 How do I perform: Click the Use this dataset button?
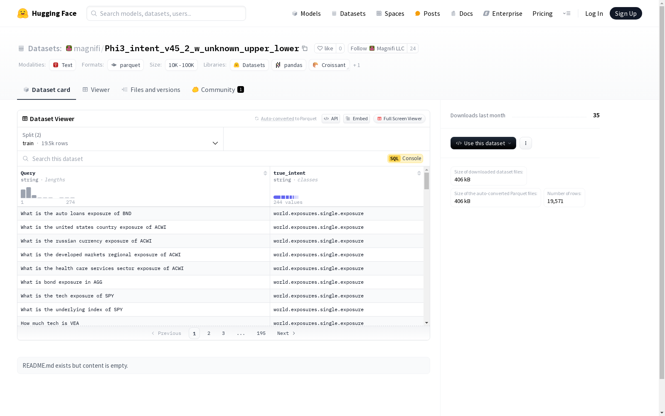tap(483, 143)
